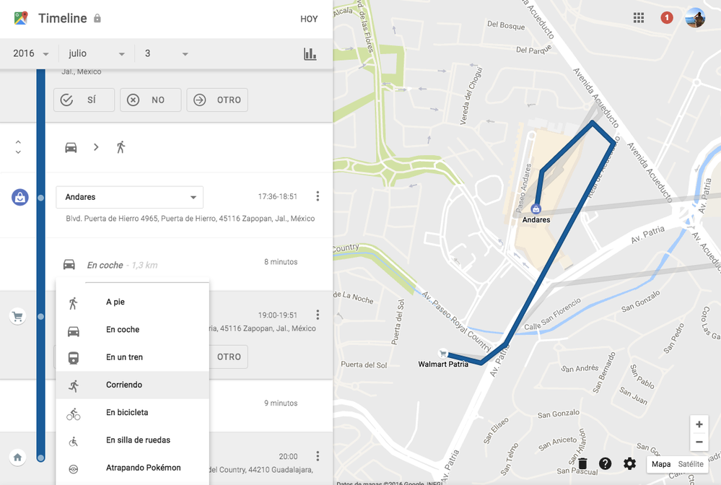This screenshot has width=721, height=485.
Task: Open the bar chart statistics icon
Action: click(310, 53)
